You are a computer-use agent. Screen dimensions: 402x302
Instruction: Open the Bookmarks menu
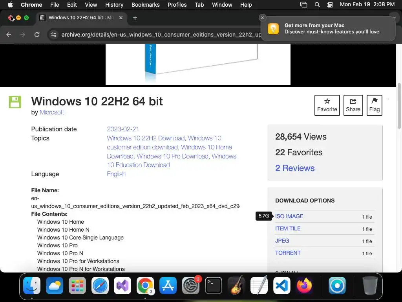coord(145,5)
